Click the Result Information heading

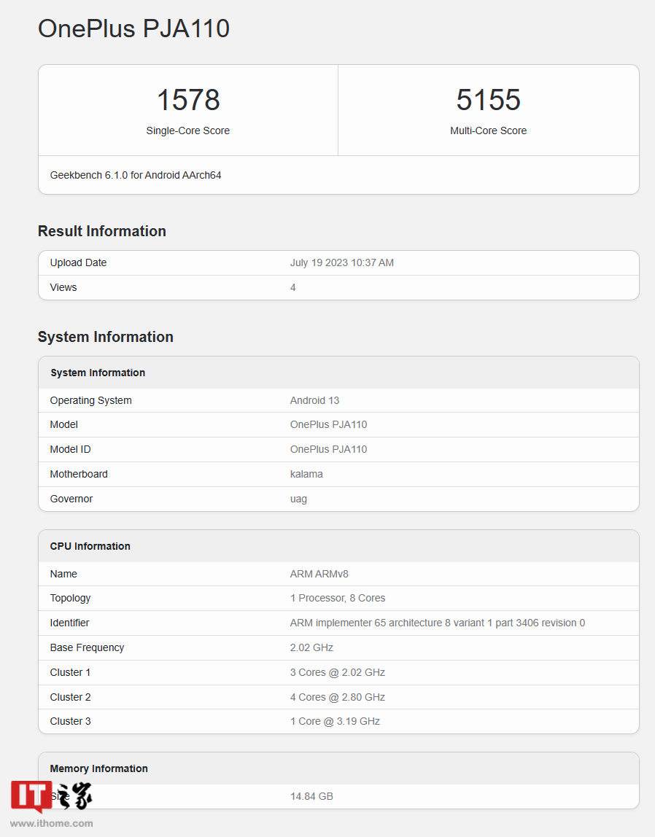coord(101,230)
